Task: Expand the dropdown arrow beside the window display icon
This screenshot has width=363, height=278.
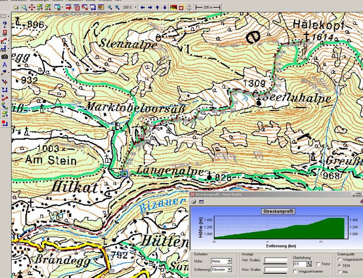Action: click(63, 7)
